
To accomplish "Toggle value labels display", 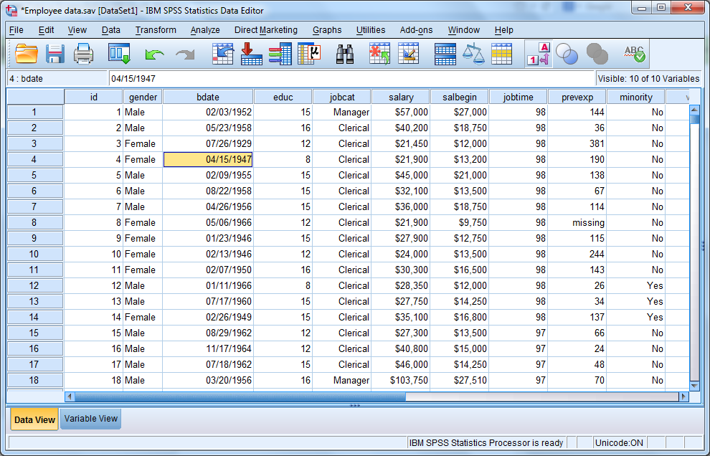I will point(539,53).
